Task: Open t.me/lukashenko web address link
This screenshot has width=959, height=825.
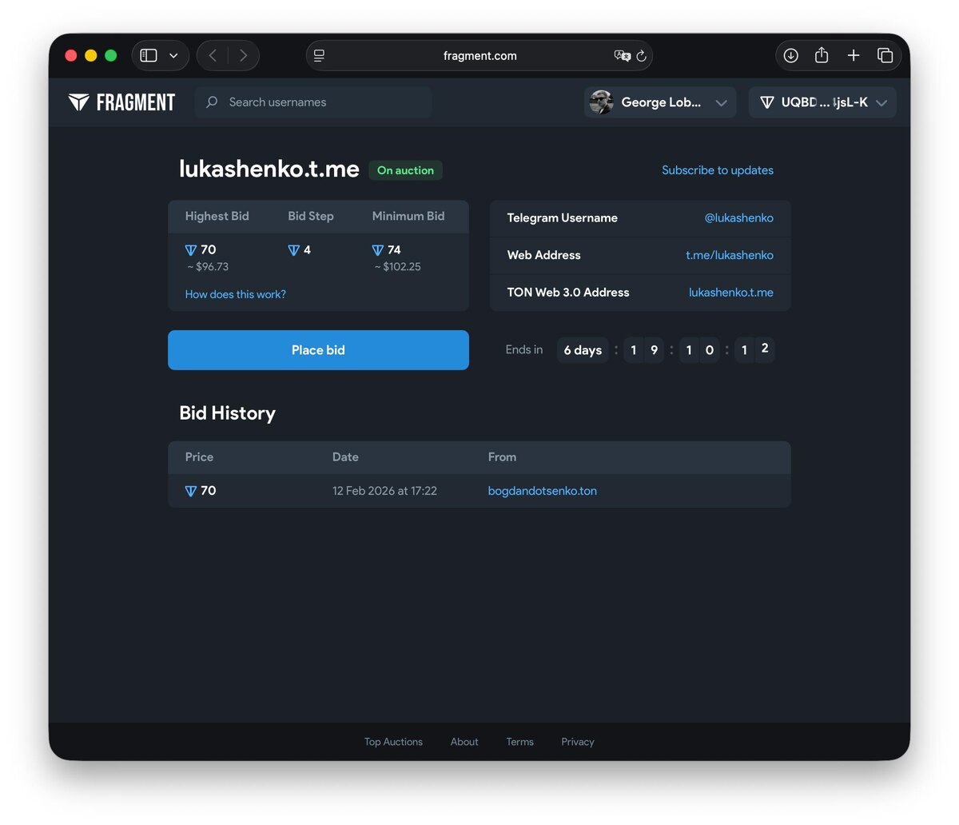Action: (x=730, y=255)
